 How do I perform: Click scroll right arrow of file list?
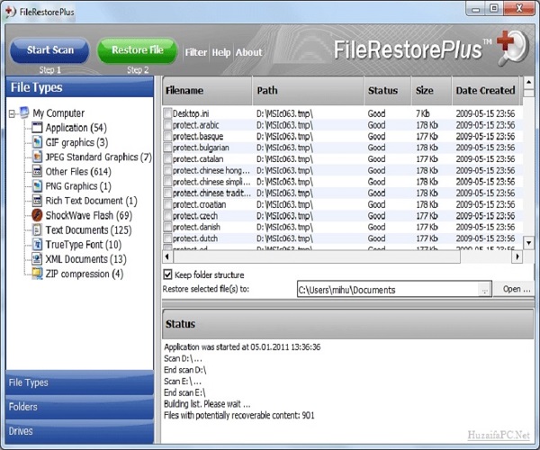click(x=517, y=256)
